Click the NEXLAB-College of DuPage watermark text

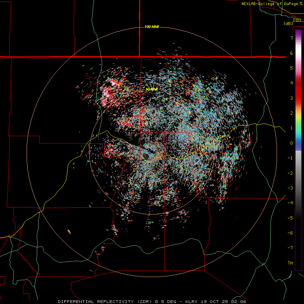click(270, 4)
